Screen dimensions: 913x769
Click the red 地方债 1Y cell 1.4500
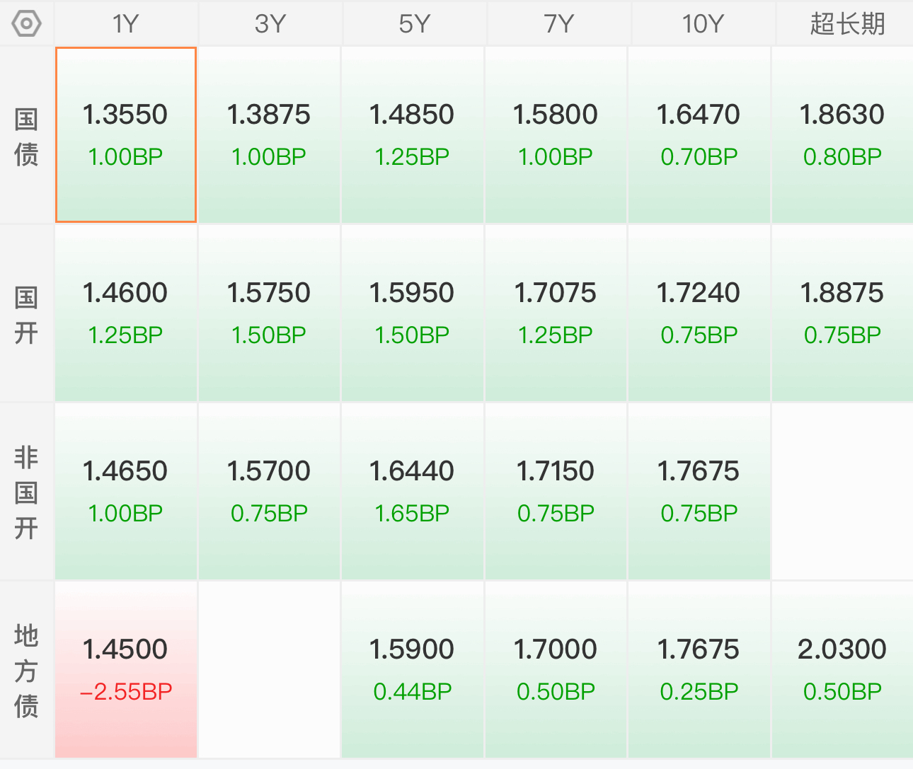pyautogui.click(x=126, y=670)
